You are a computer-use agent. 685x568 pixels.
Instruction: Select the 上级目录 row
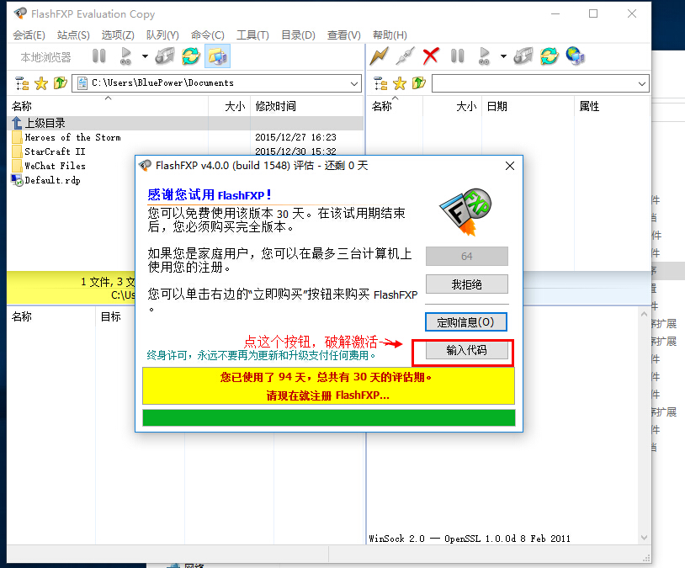point(185,123)
